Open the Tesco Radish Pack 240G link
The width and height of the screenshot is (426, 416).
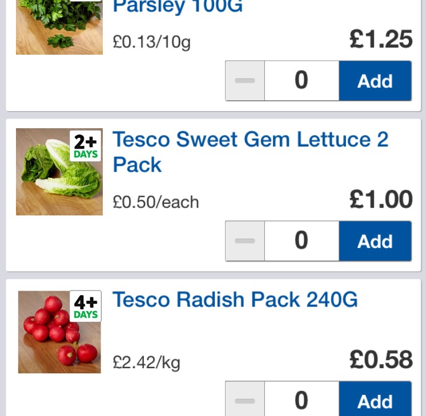point(235,300)
